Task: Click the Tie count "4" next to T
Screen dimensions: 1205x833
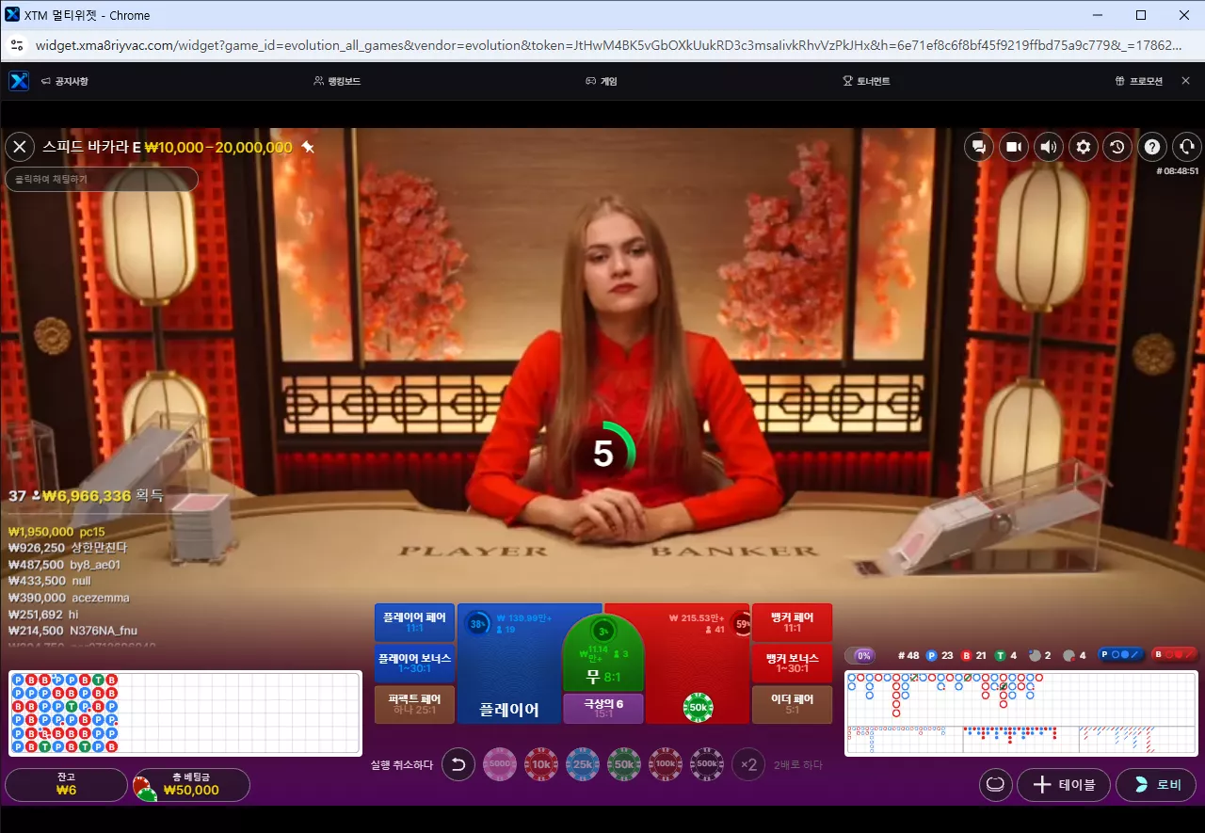Action: (1013, 655)
